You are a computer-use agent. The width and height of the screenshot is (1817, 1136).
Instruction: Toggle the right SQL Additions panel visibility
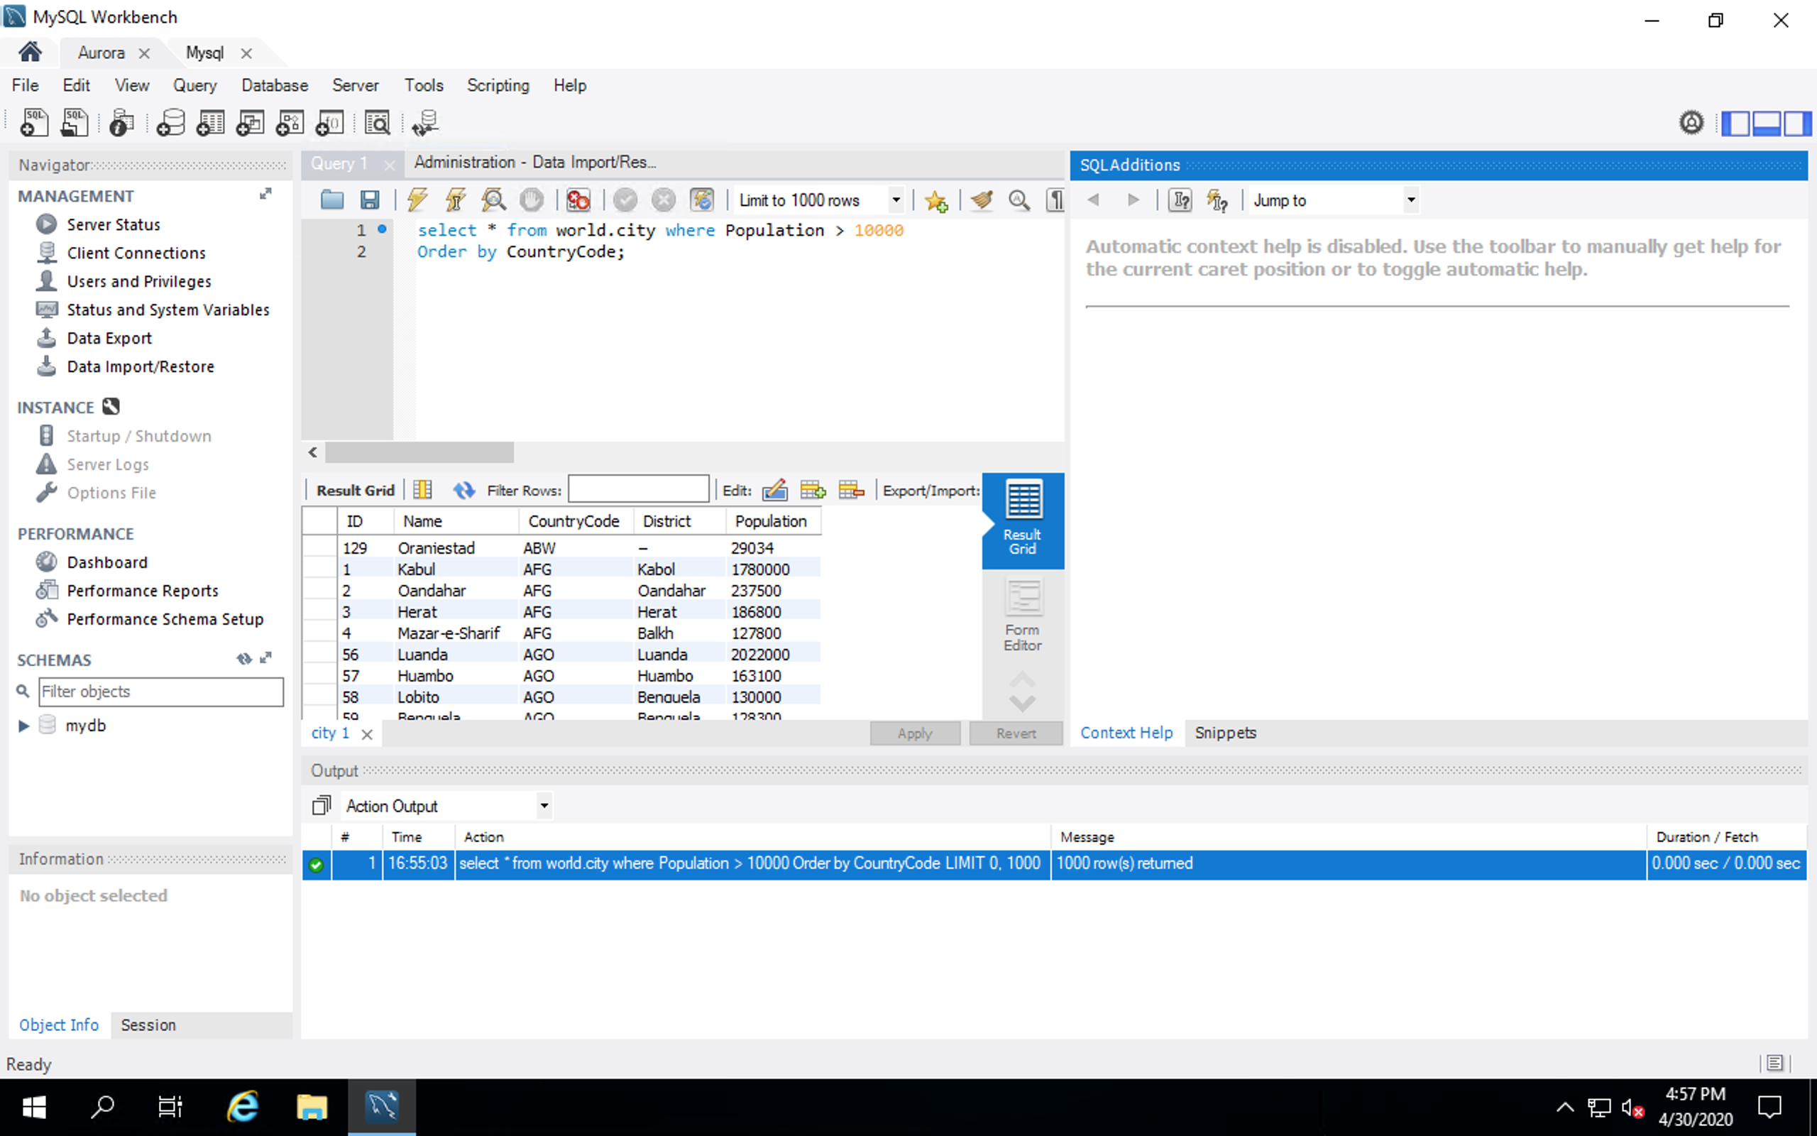pos(1797,124)
